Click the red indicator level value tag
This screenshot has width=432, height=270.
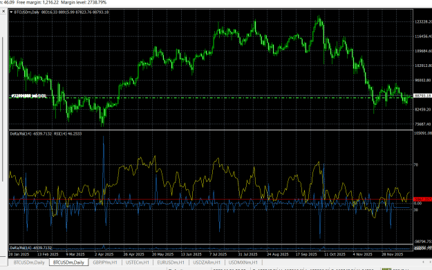[x=422, y=200]
